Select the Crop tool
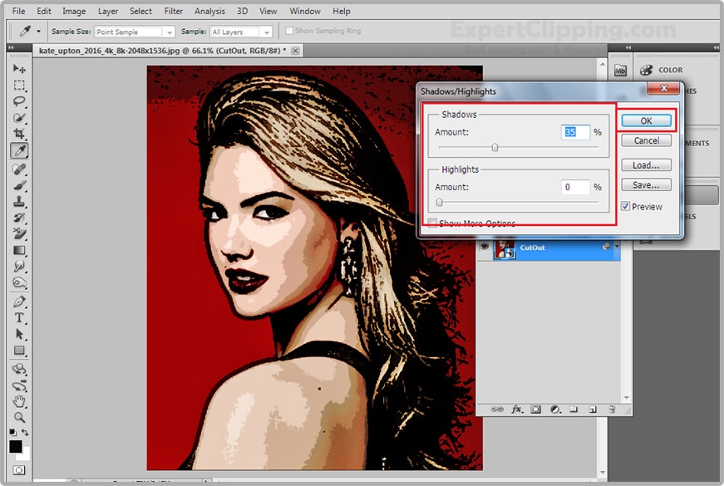724x486 pixels. [19, 134]
